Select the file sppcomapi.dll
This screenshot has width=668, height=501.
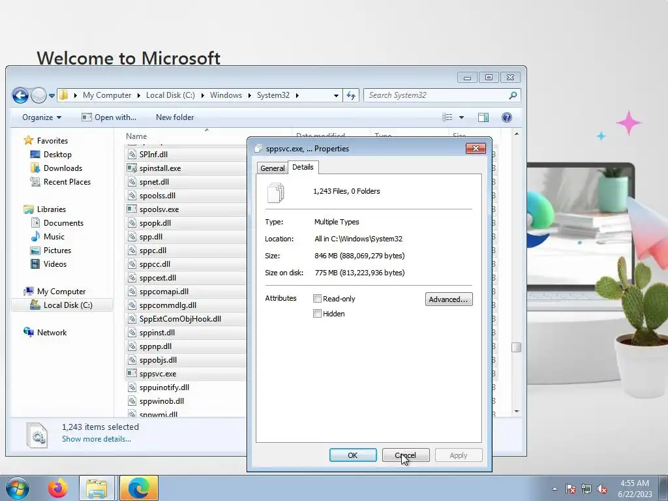pos(164,292)
